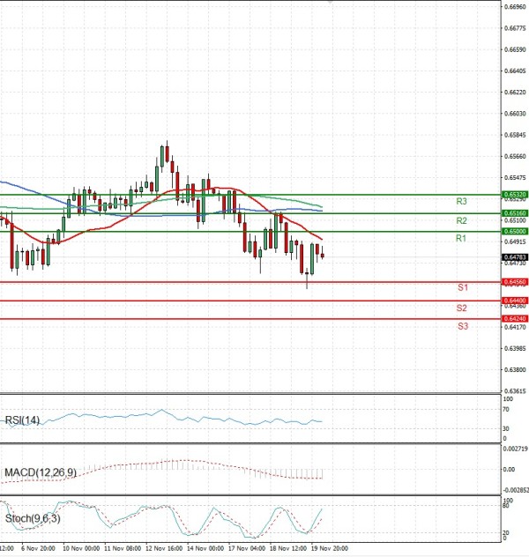Viewport: 529px width, 557px height.
Task: Click the R1 resistance label
Action: click(461, 239)
